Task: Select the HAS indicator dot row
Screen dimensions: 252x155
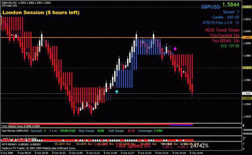Action: [x=97, y=140]
